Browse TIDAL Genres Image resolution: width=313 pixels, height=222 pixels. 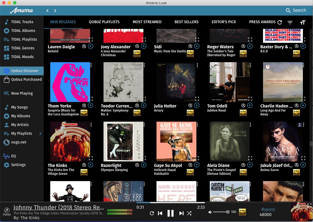click(x=22, y=48)
